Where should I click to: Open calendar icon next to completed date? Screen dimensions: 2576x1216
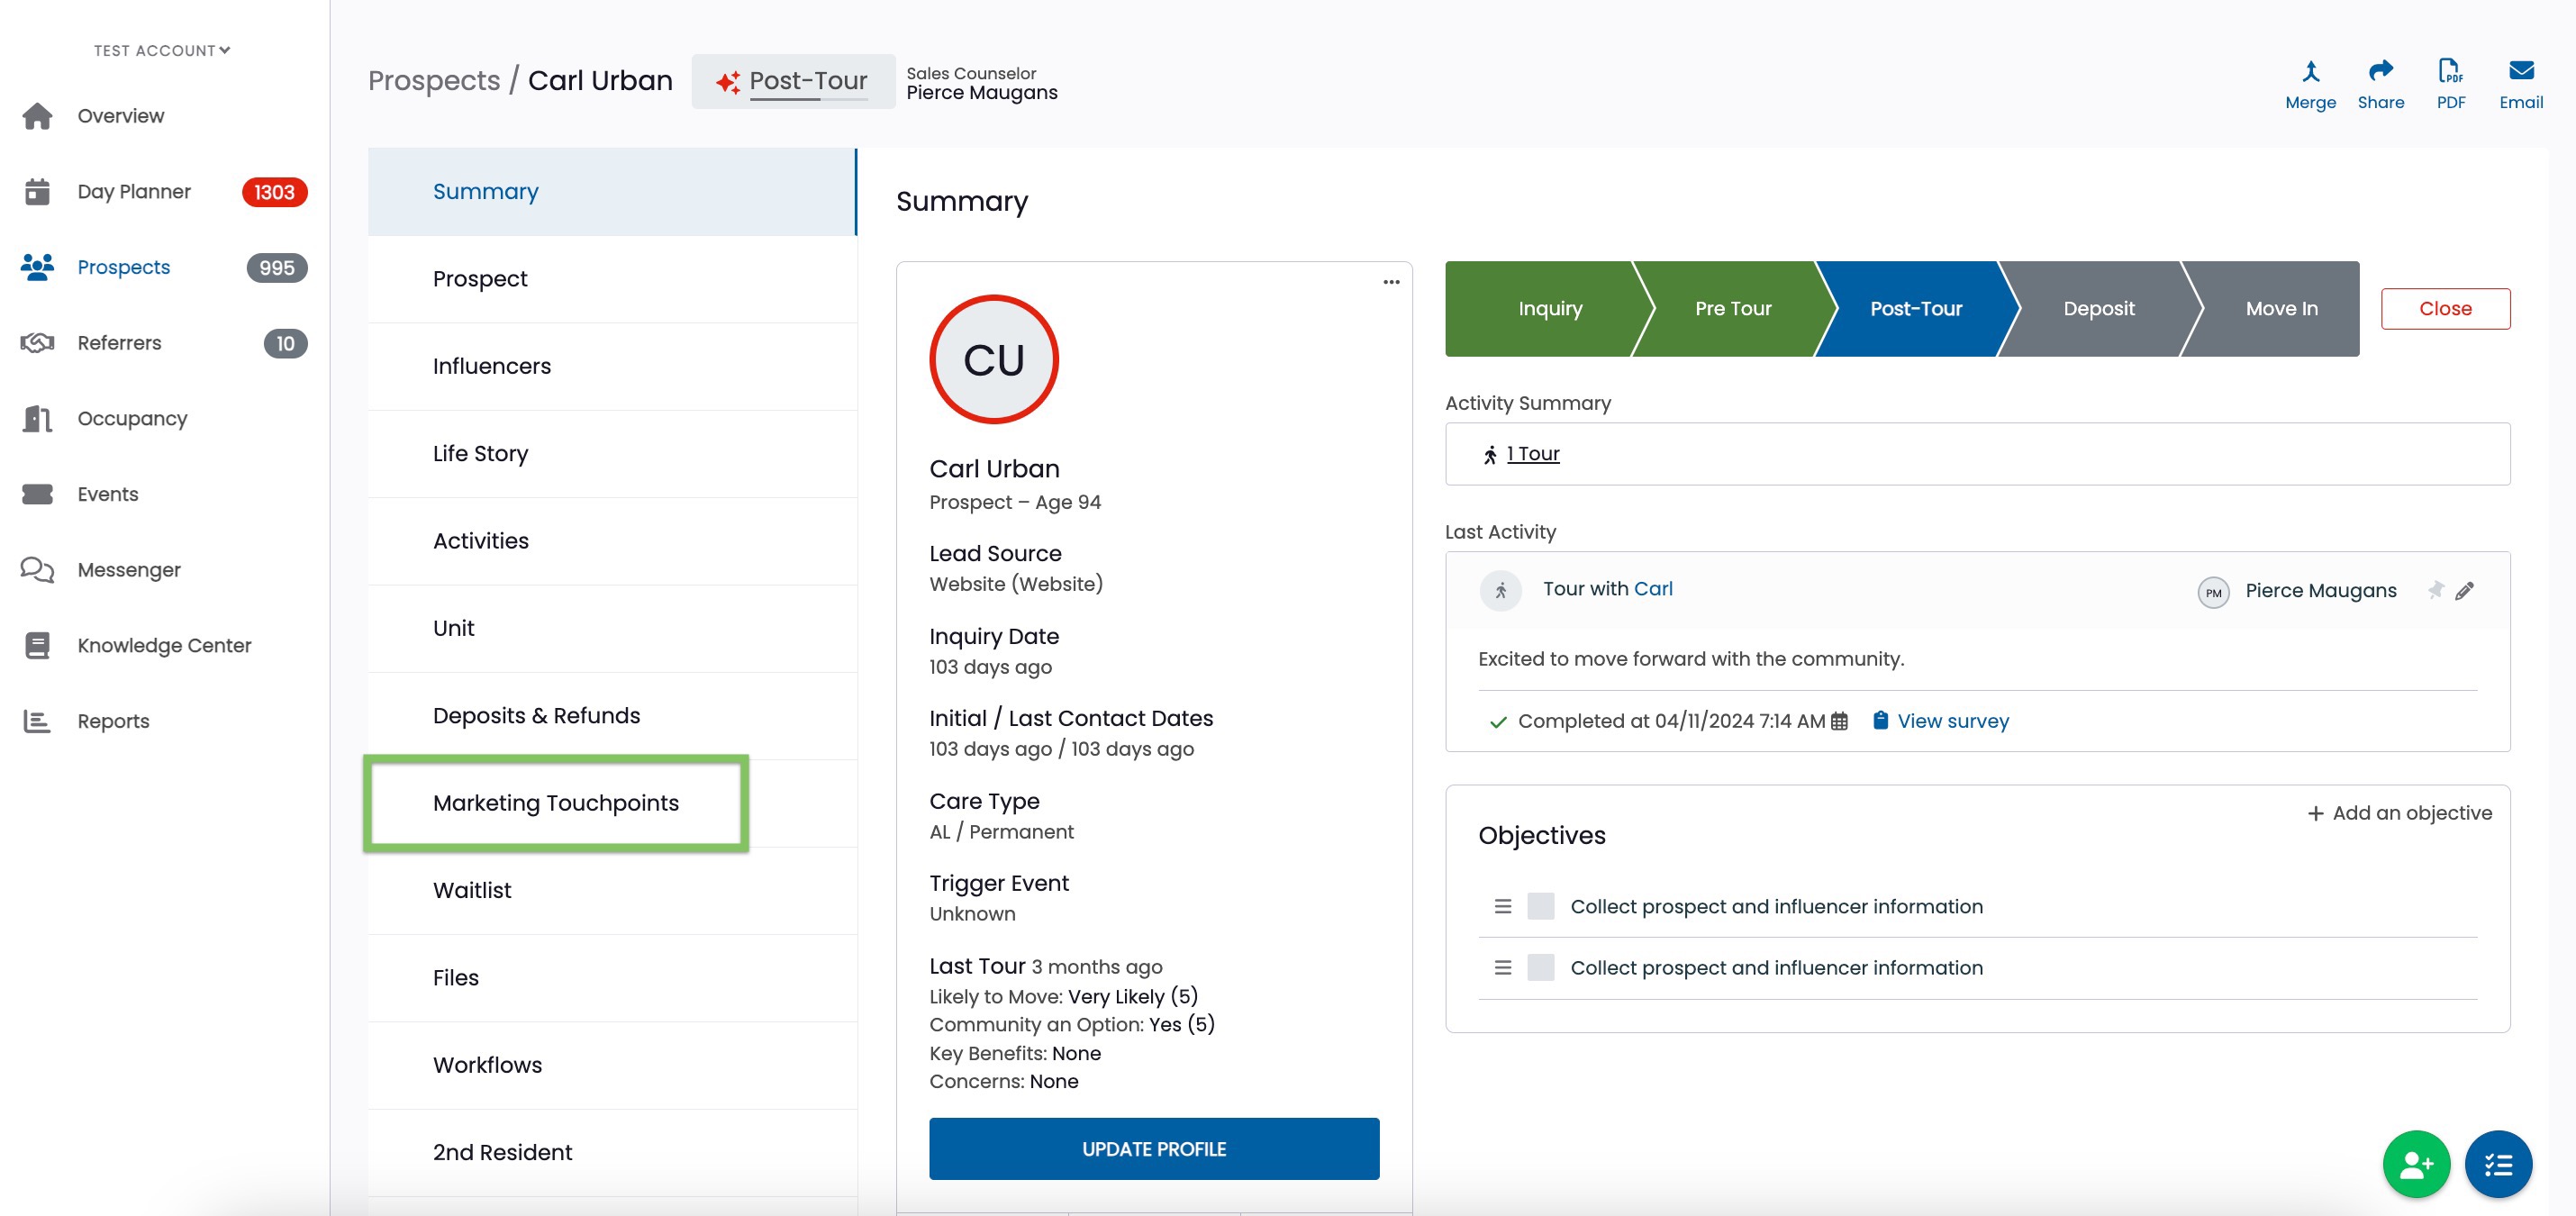pos(1839,721)
